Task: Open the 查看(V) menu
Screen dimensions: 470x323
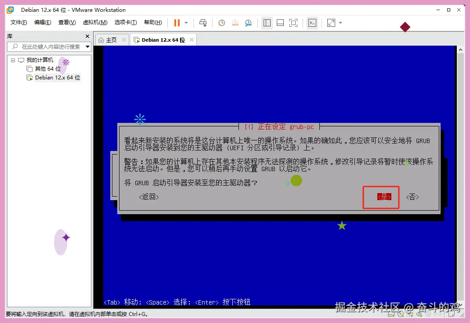Action: coord(67,22)
